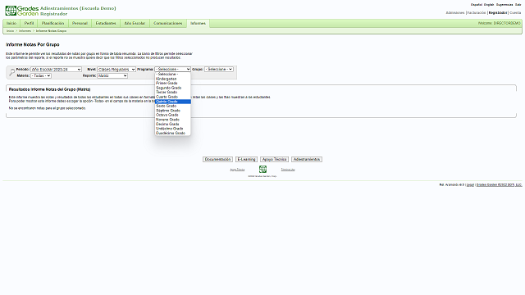
Task: Click Informe Notas Grupo breadcrumb
Action: 51,31
